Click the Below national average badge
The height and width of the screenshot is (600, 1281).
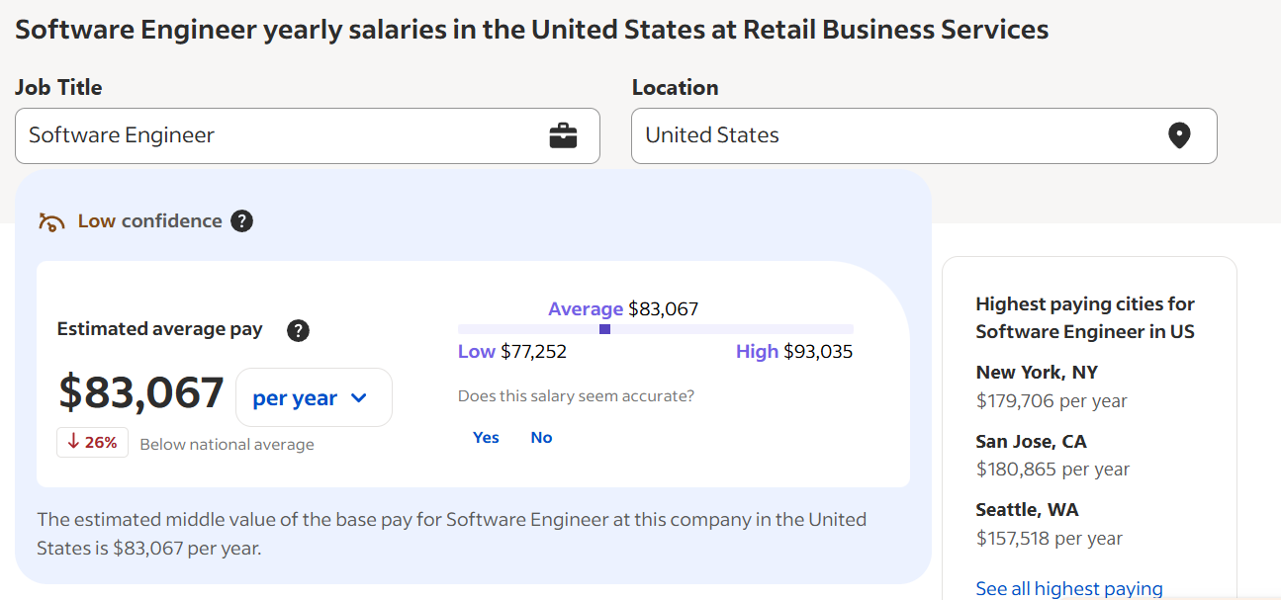tap(226, 444)
